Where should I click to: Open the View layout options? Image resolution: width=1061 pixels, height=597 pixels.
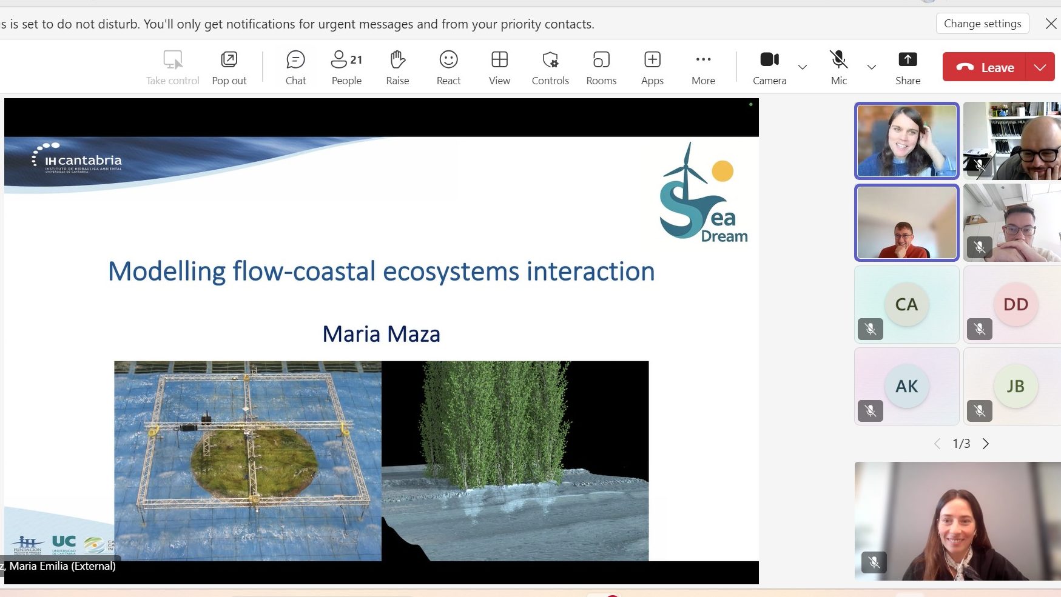tap(499, 67)
